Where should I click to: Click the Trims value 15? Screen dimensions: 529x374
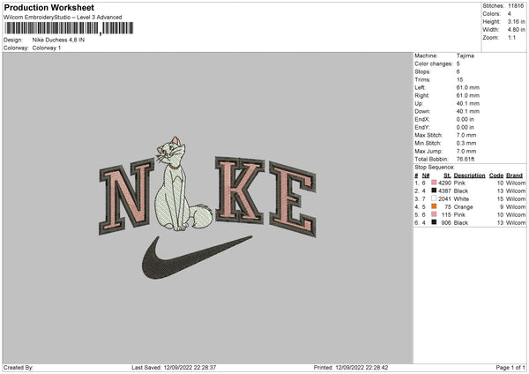460,79
